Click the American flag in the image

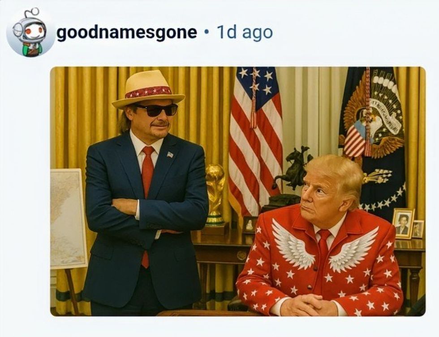point(256,140)
